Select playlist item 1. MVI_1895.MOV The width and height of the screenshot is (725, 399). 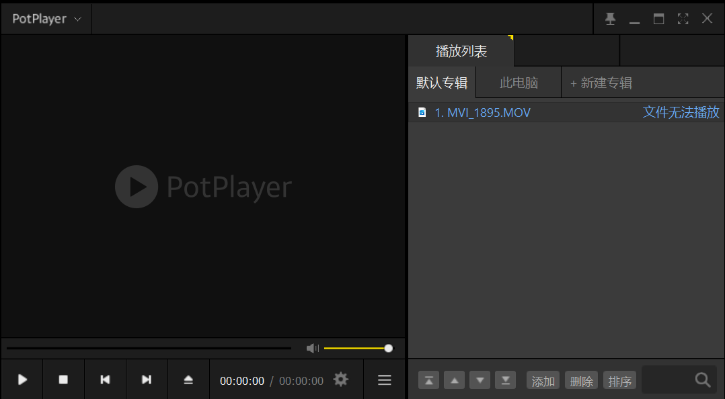566,112
